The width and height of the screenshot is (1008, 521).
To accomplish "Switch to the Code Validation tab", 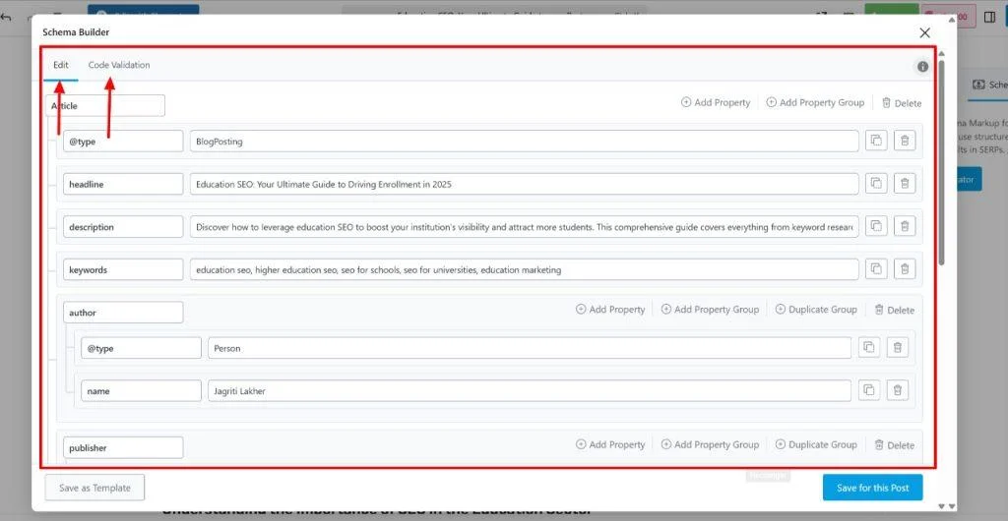I will click(x=119, y=65).
